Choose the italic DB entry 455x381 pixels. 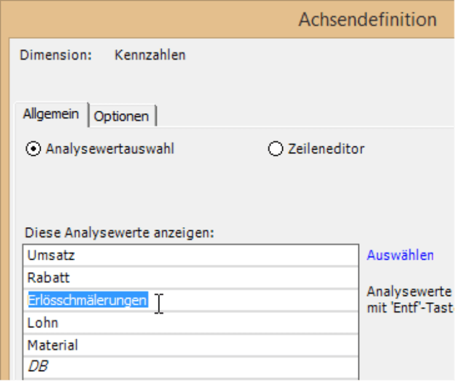coord(38,367)
